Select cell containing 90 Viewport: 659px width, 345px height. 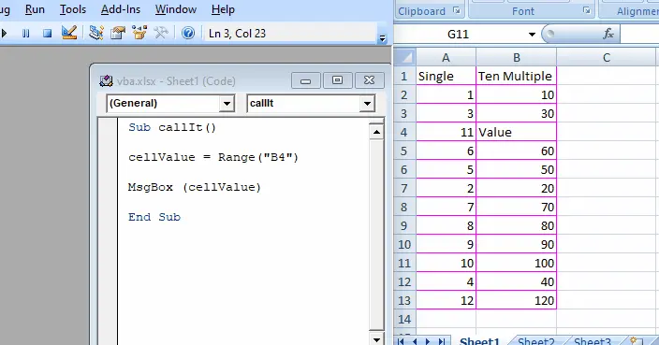point(517,244)
